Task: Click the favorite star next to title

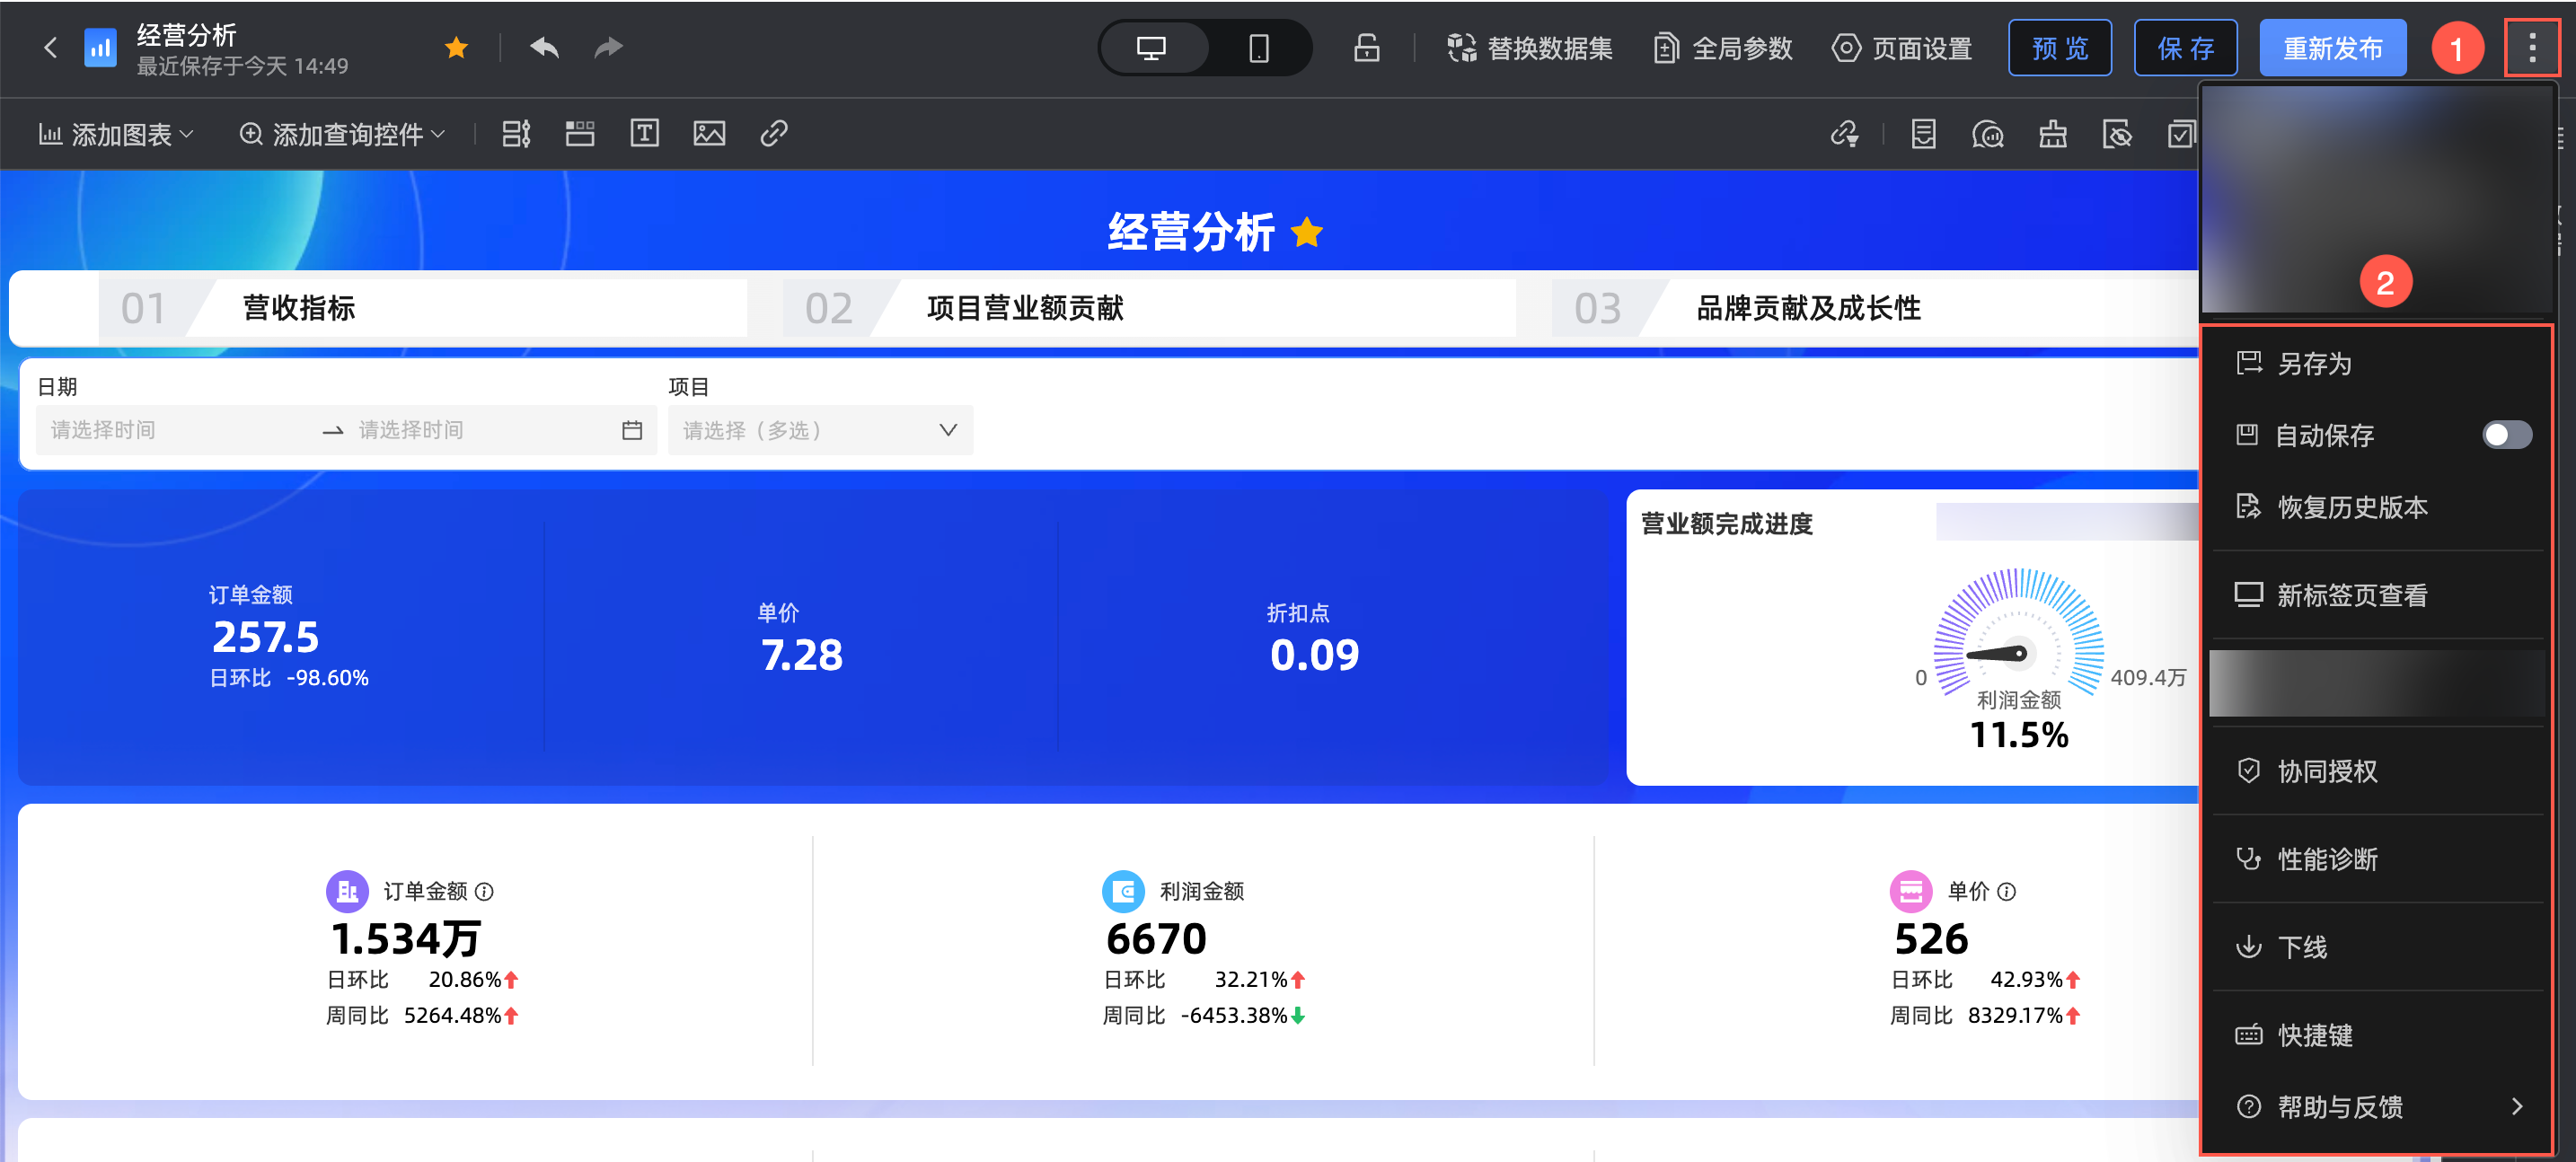Action: tap(456, 47)
